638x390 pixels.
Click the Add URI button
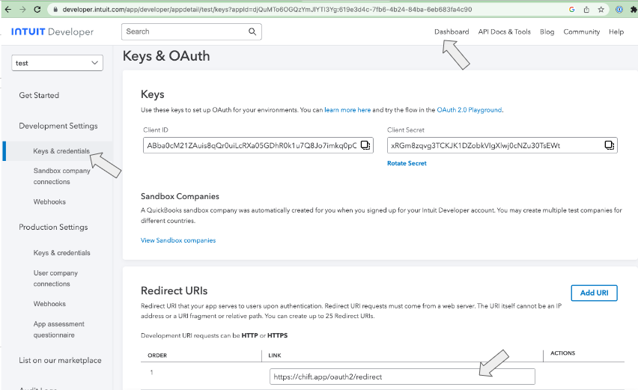click(594, 293)
